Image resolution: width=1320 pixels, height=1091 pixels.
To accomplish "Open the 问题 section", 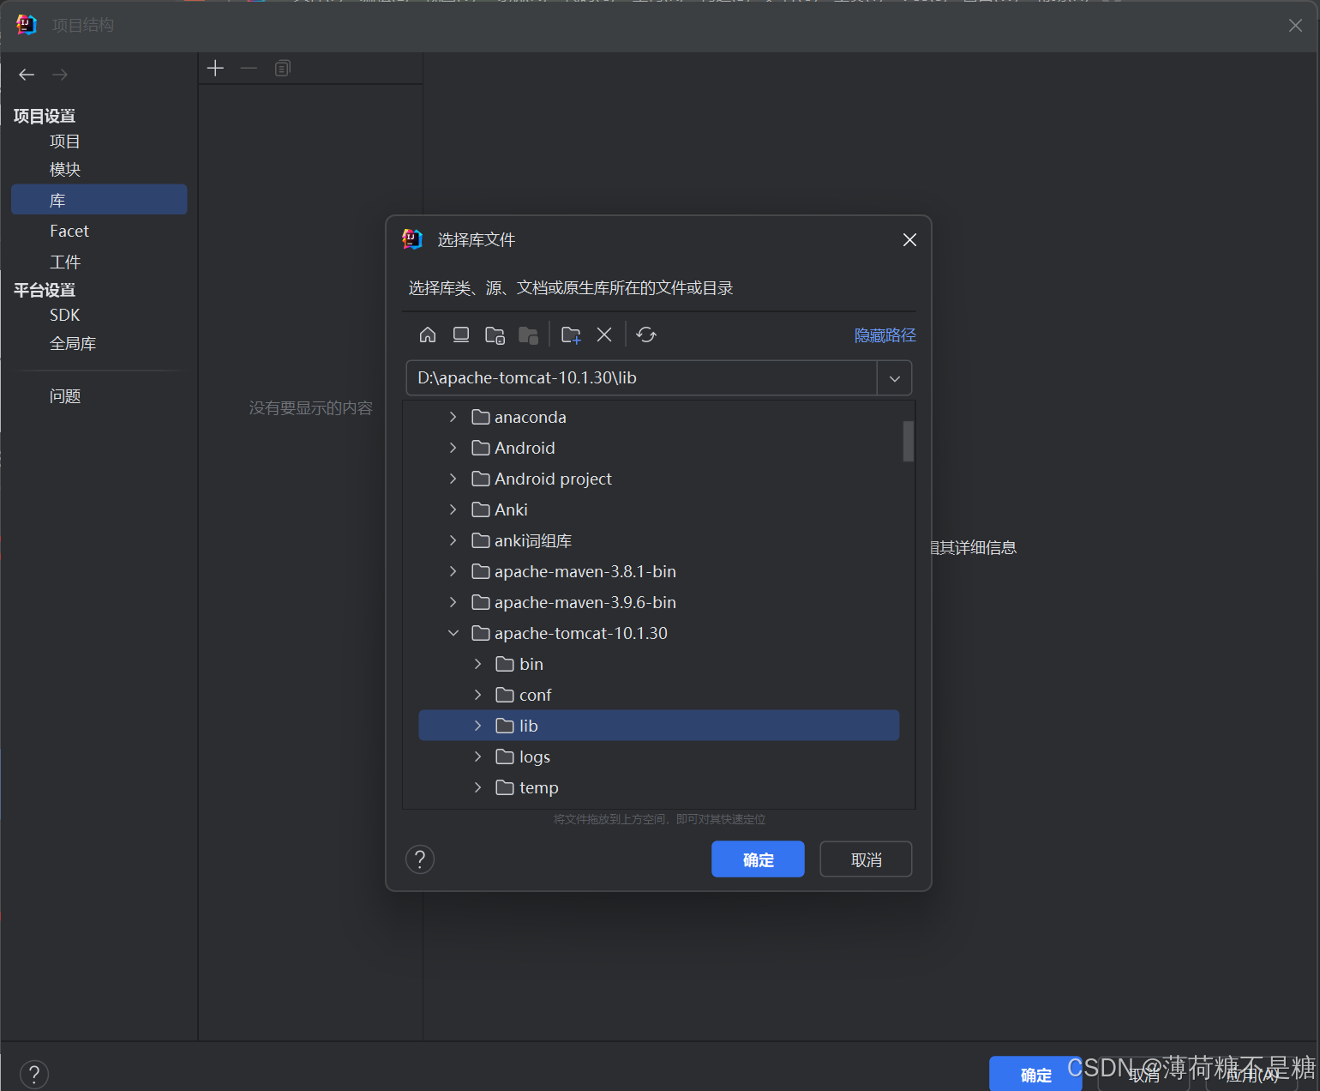I will point(65,396).
